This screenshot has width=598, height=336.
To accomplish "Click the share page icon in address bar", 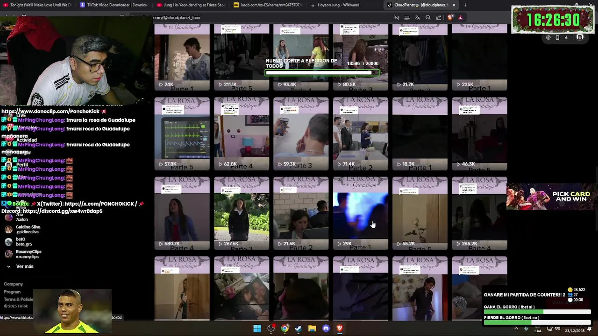I will pyautogui.click(x=439, y=18).
